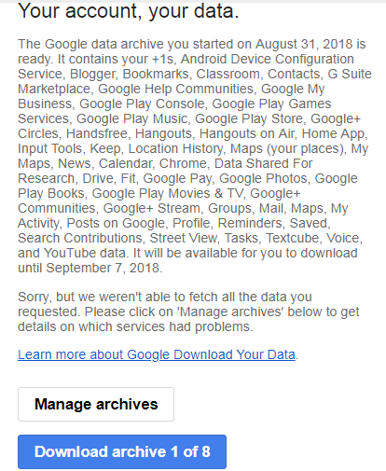Click the quoted 'Manage archives' text in paragraph
This screenshot has width=386, height=471.
(230, 312)
